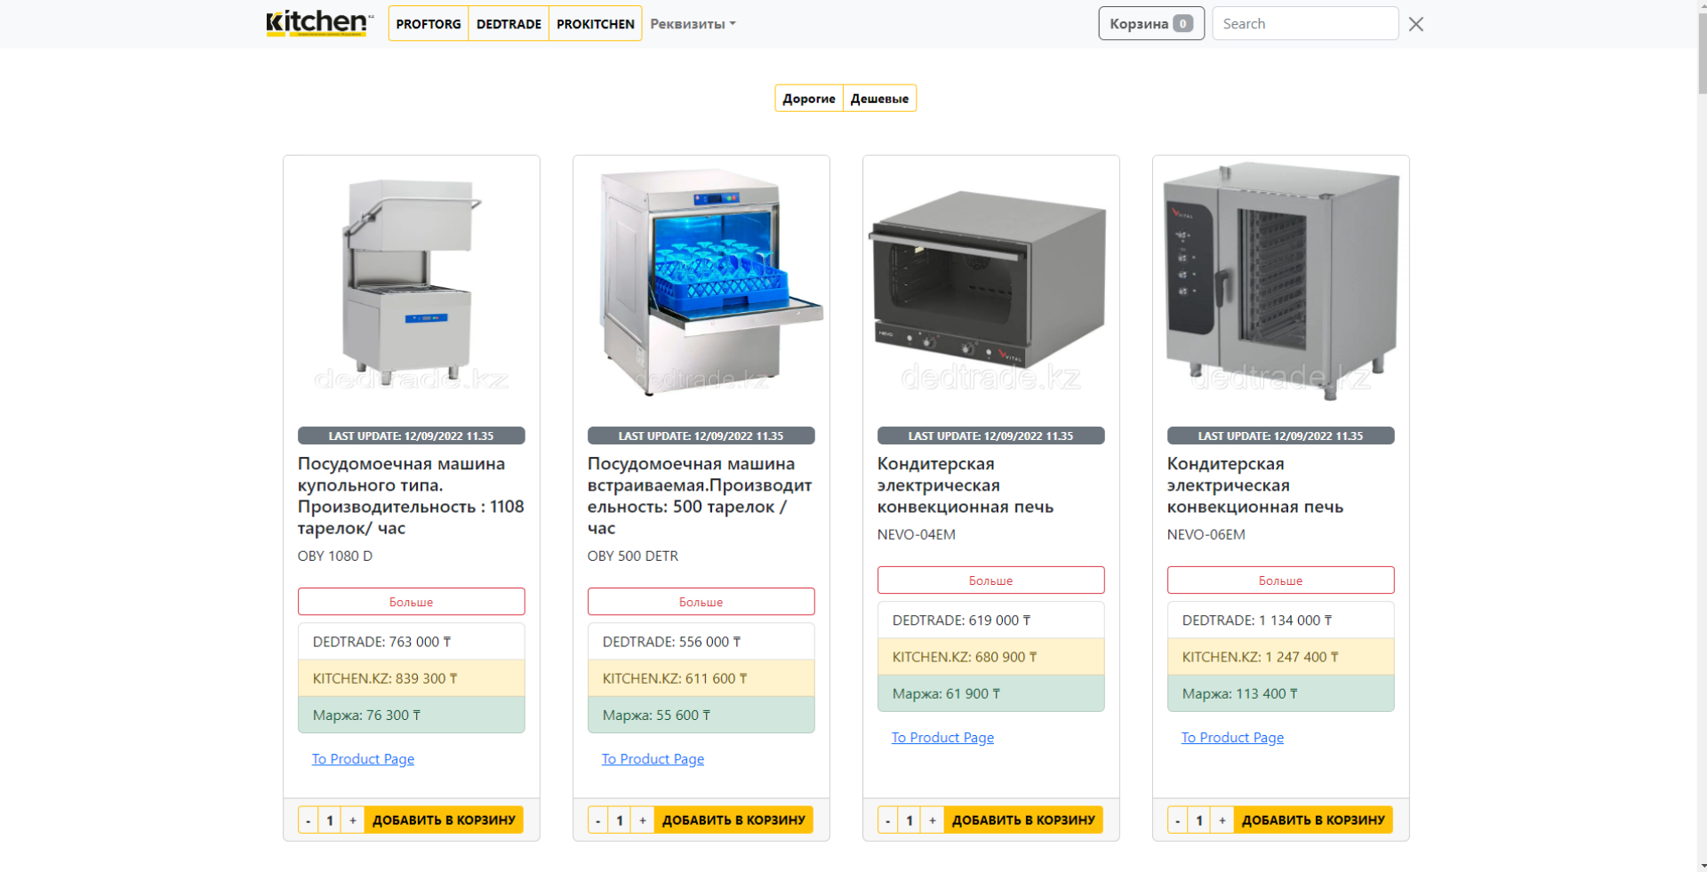Click the Маржа: 76 300 ₸ row

[x=412, y=715]
